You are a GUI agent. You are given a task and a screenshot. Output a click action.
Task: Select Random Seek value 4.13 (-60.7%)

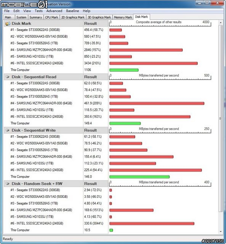pos(93,217)
